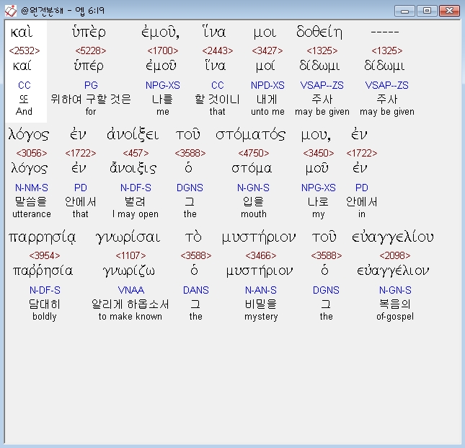The image size is (465, 448).
Task: Click the dashed placeholder word -----
Action: coord(385,32)
